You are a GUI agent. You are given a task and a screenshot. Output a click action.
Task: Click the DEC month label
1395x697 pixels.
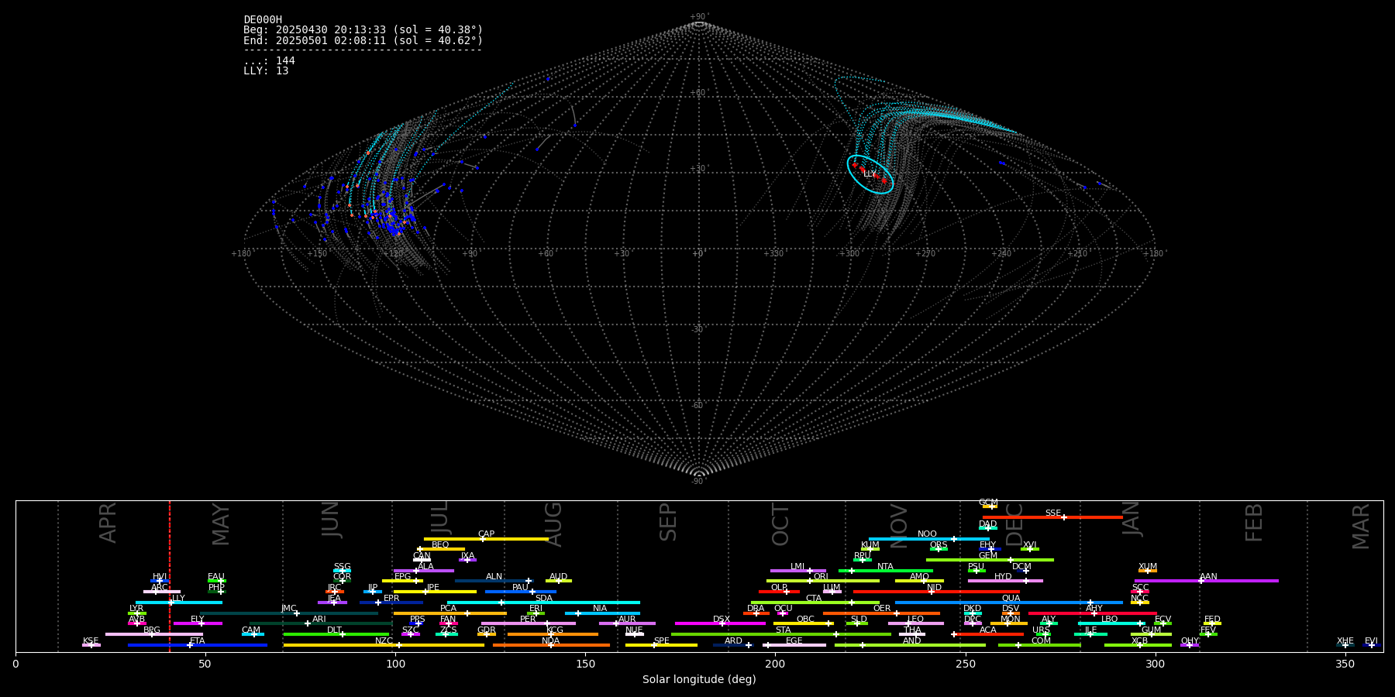pos(1014,524)
